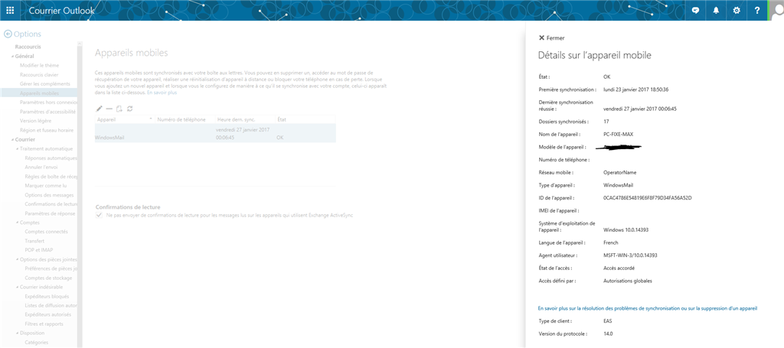
Task: Open Transfert settings
Action: point(34,241)
